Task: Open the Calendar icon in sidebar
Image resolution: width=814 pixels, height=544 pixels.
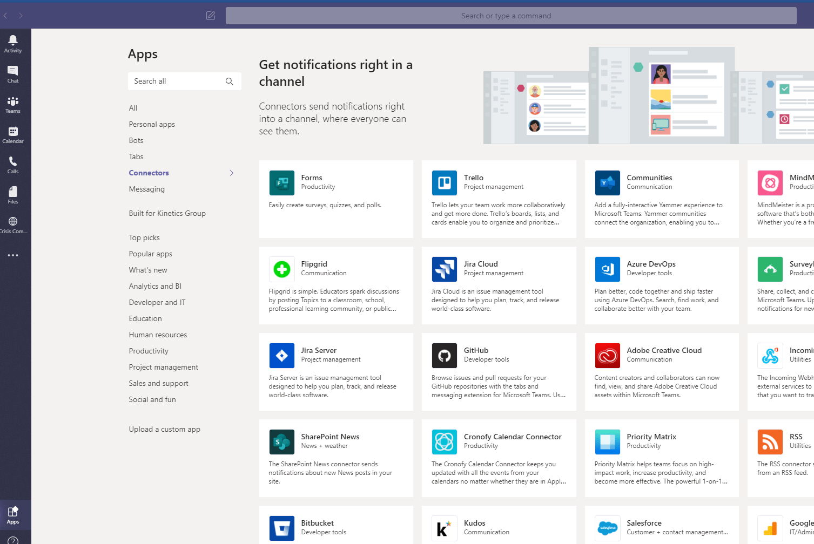Action: (13, 134)
